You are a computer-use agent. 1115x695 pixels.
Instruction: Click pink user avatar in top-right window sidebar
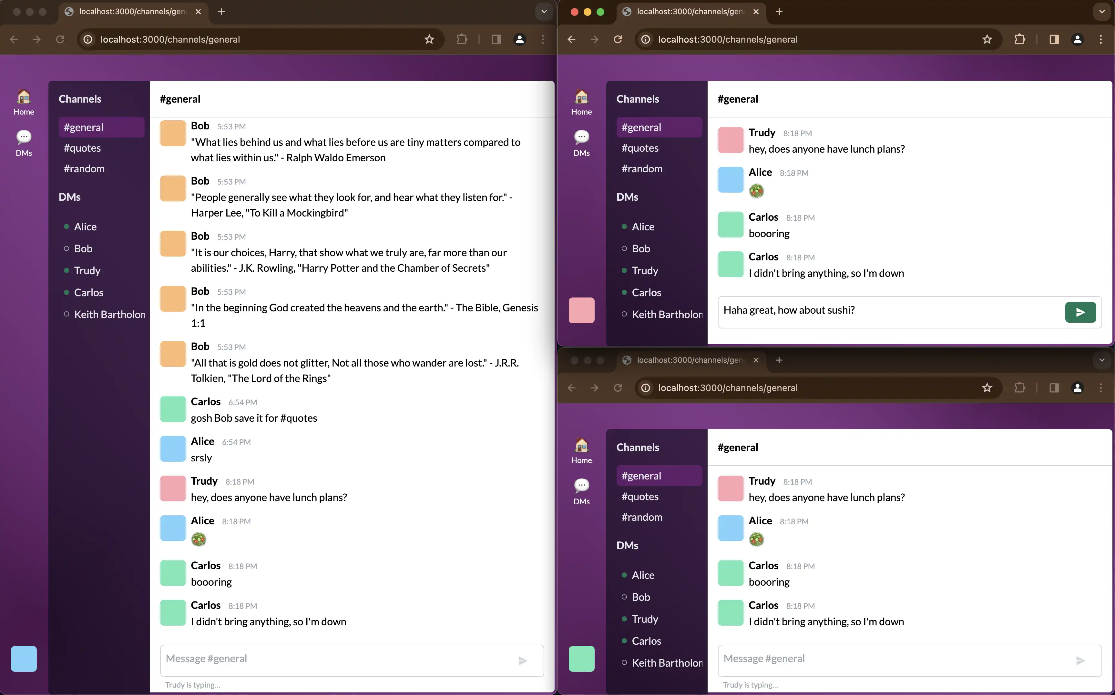[581, 310]
